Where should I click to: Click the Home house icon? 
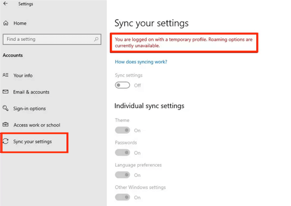tap(6, 23)
